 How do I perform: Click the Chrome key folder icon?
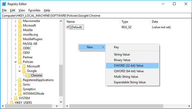pos(28,75)
